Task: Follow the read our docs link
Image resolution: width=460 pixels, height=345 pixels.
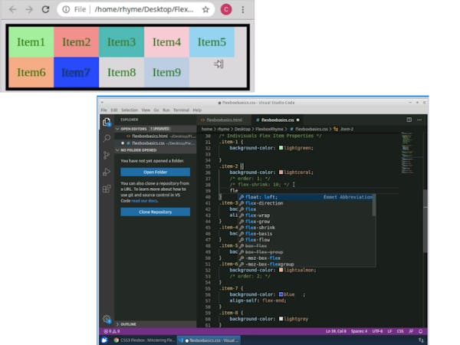Action: 145,201
